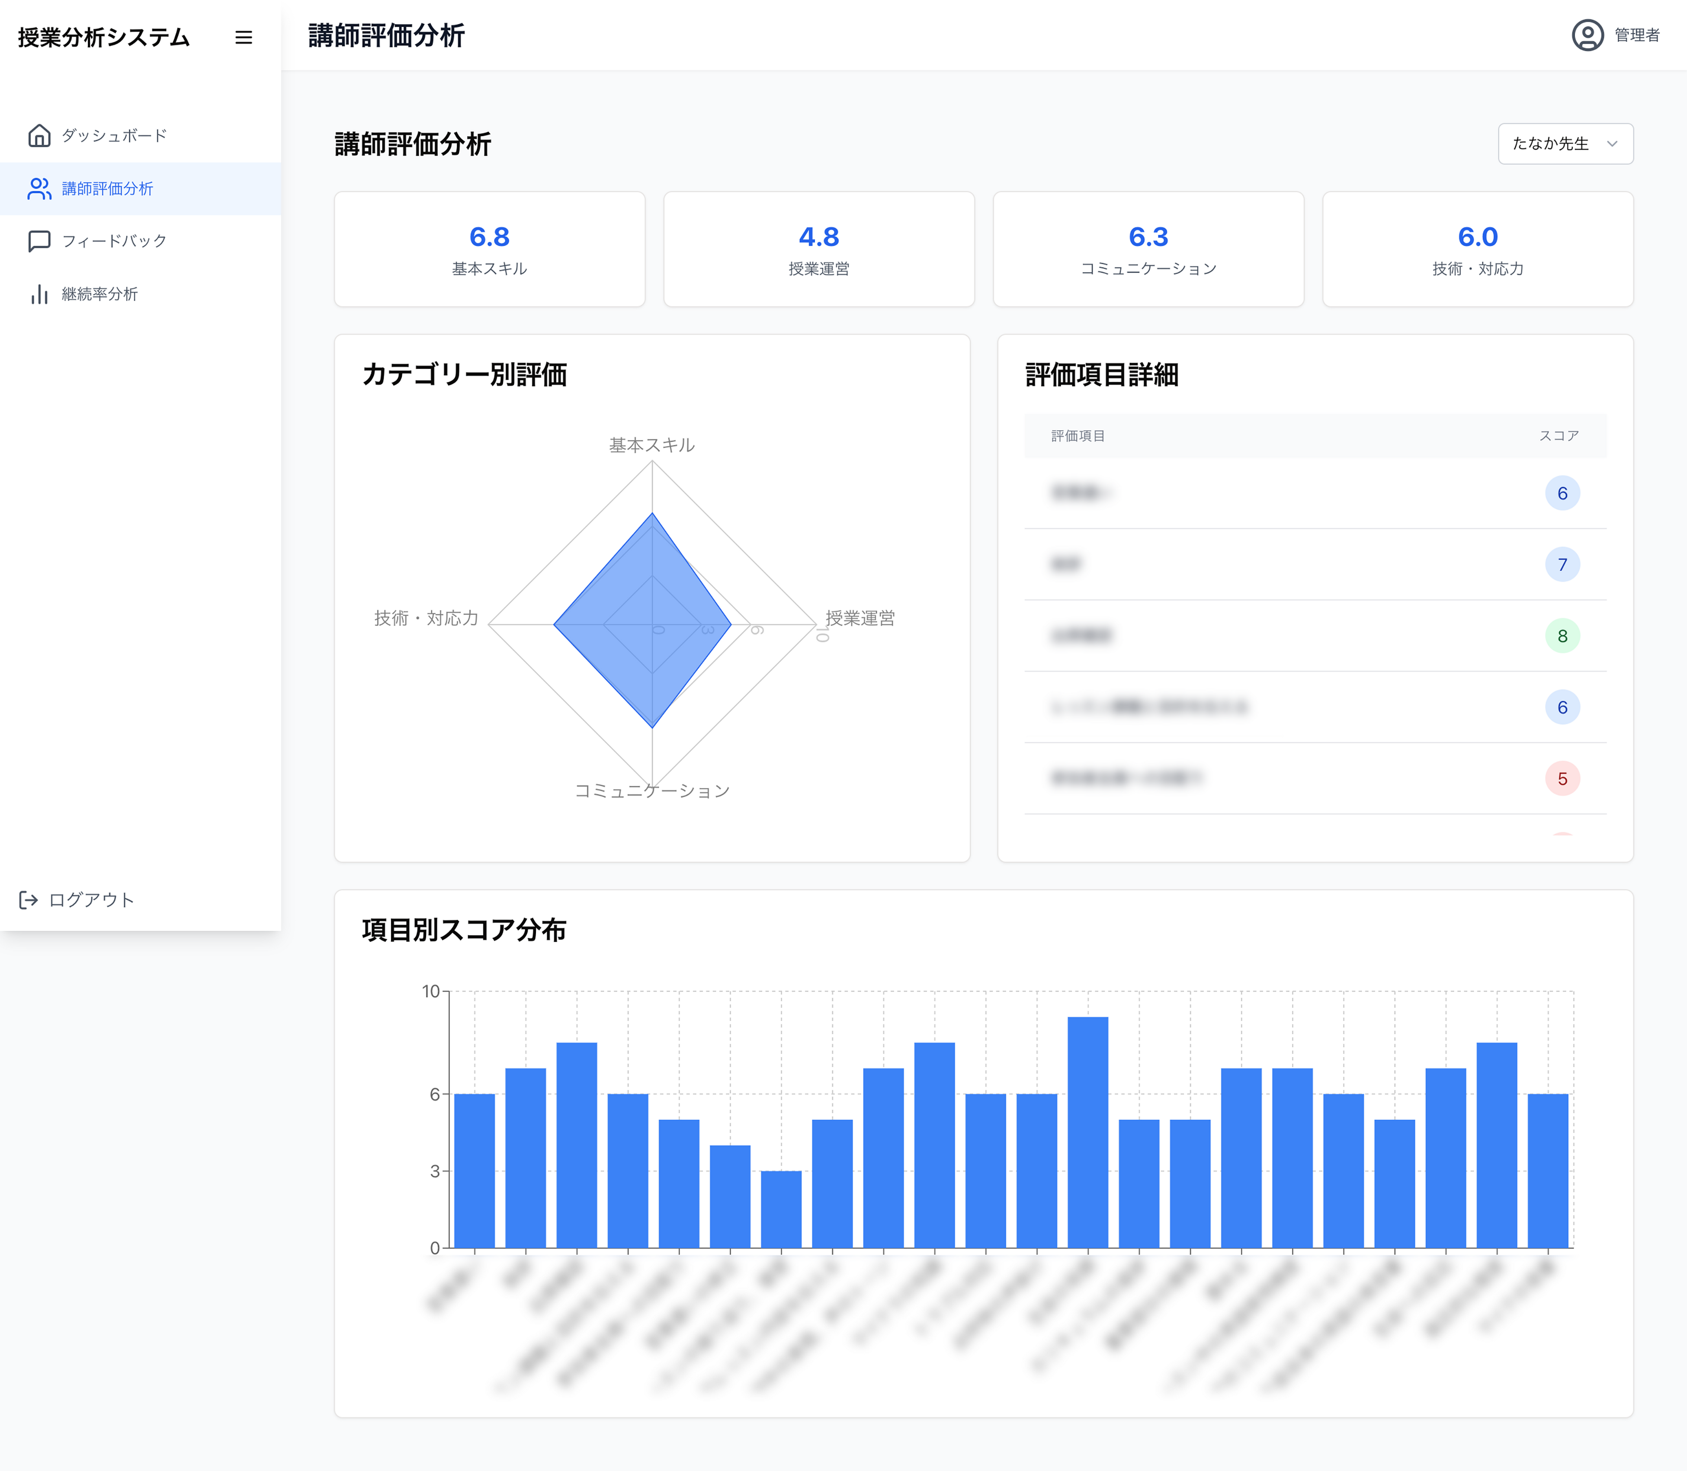Viewport: 1687px width, 1471px height.
Task: Click the dashboard home icon
Action: [x=39, y=135]
